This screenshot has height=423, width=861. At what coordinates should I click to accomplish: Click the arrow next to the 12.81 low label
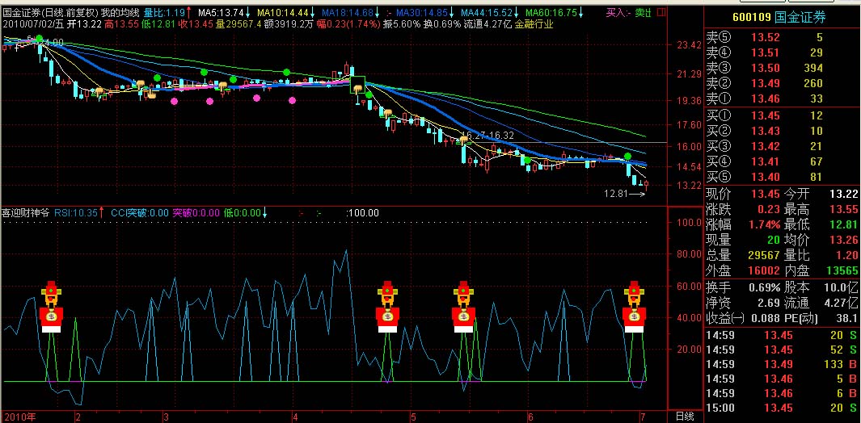[635, 194]
